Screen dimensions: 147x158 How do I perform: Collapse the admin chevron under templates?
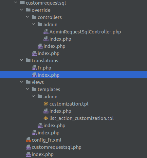[33, 96]
